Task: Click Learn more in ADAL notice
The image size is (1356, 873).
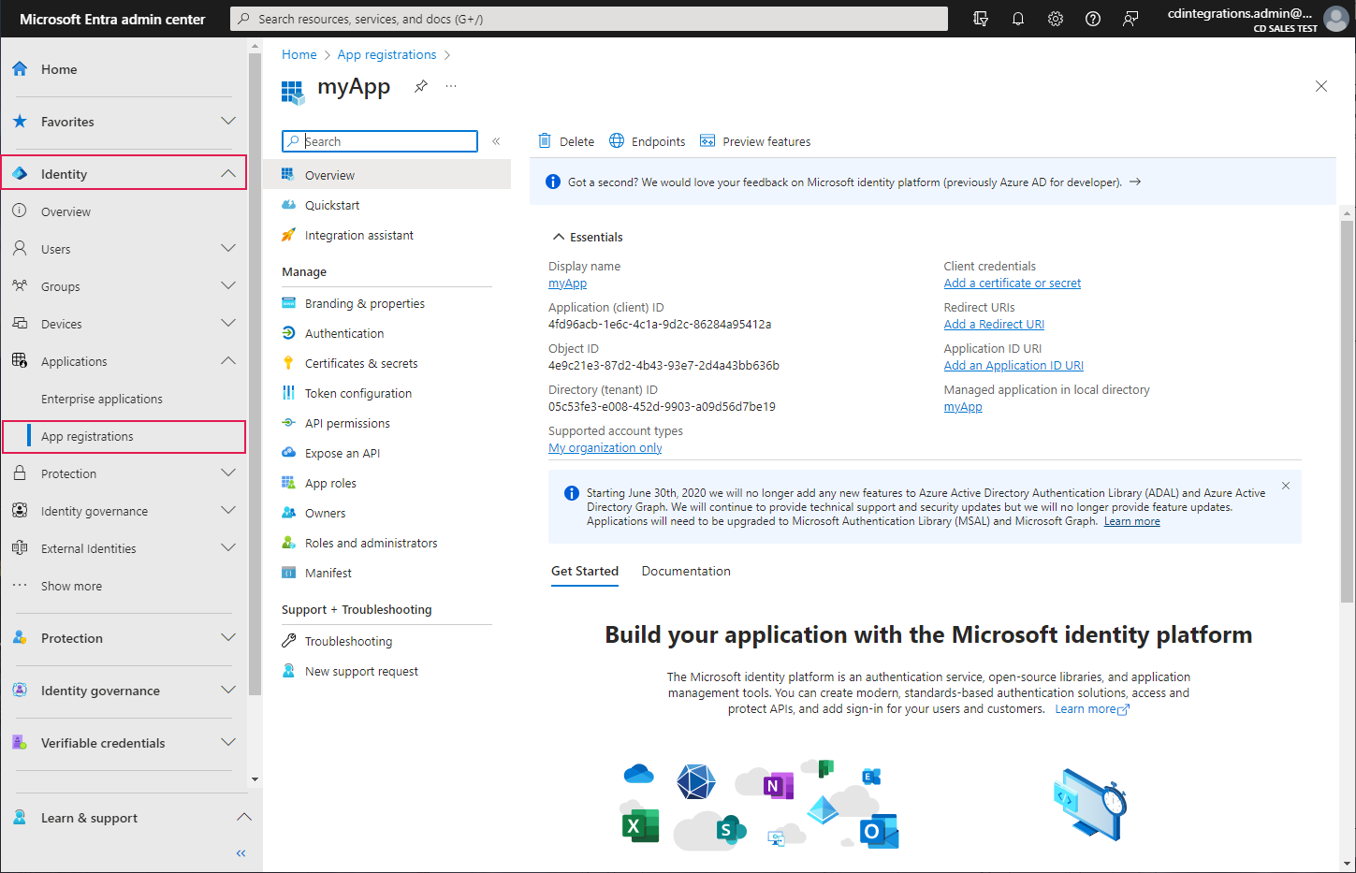Action: pyautogui.click(x=1131, y=521)
